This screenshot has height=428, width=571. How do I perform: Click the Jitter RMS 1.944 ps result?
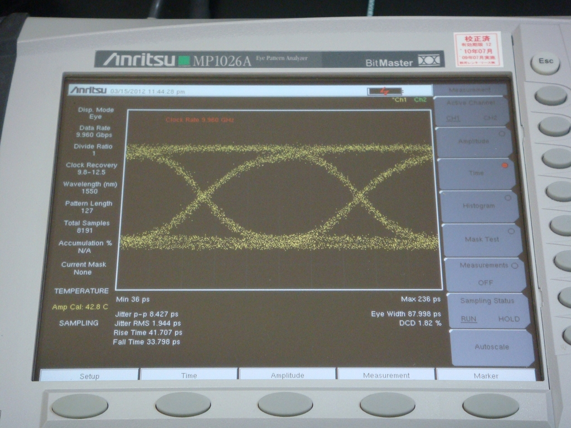coord(147,323)
